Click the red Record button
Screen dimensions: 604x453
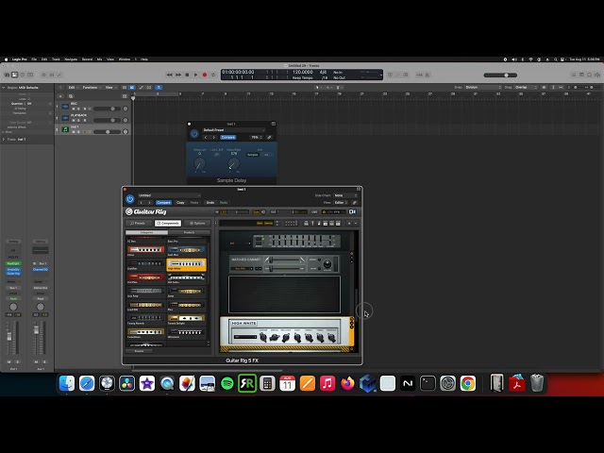coord(205,75)
